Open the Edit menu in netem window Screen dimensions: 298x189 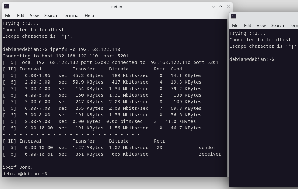[x=21, y=15]
